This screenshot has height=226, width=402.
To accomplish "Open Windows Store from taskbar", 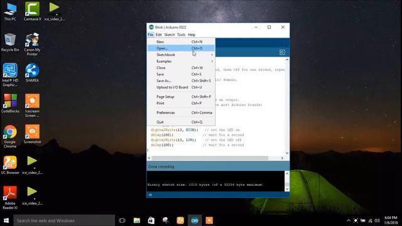I will [151, 220].
